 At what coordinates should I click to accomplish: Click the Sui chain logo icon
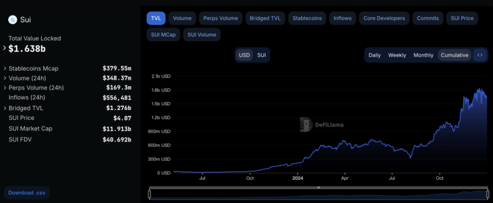13,20
